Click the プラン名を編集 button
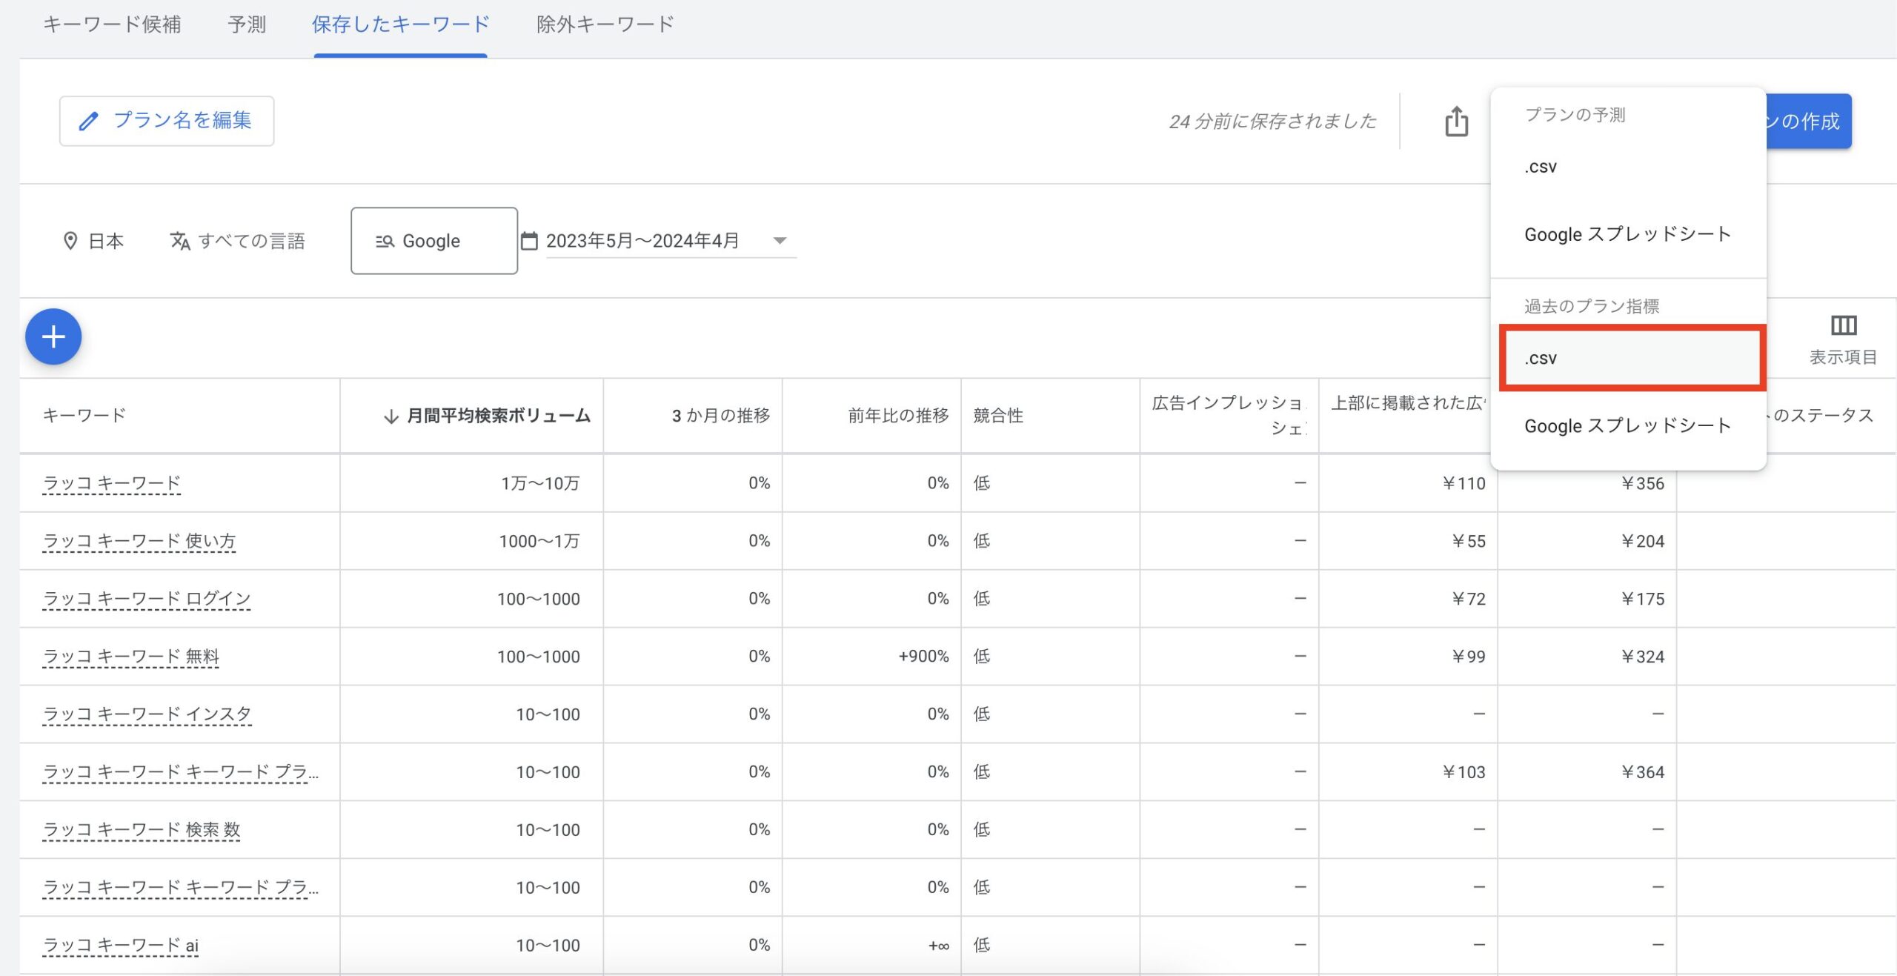Viewport: 1897px width, 976px height. click(x=167, y=121)
